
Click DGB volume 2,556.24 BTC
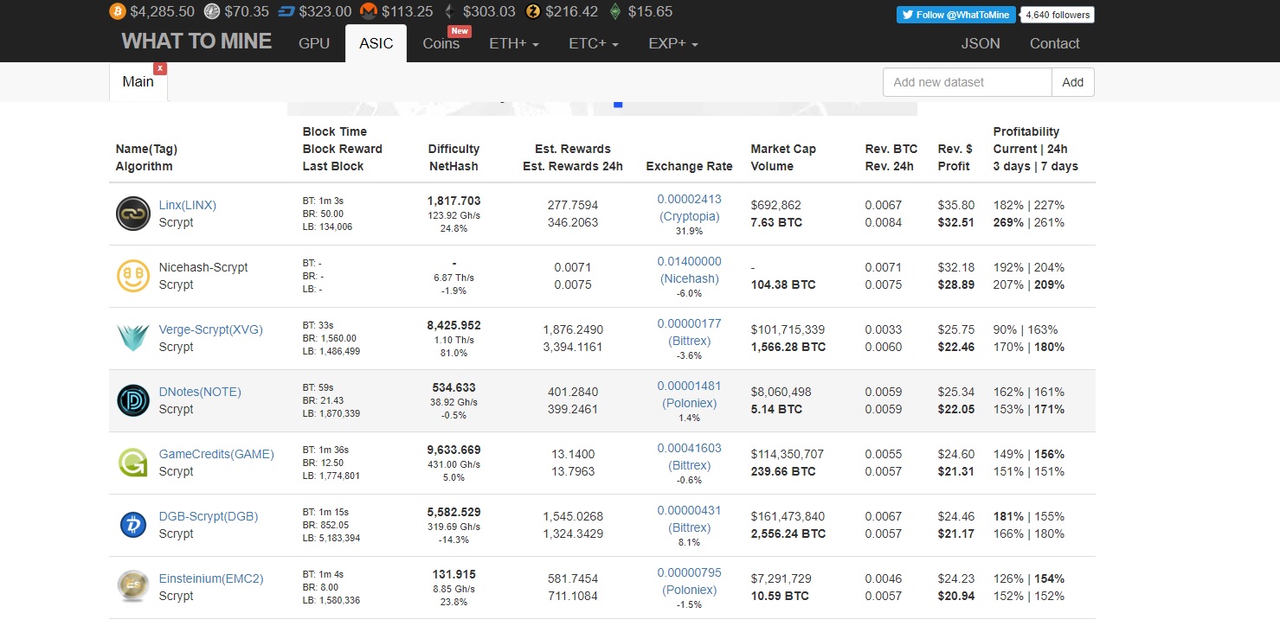pyautogui.click(x=788, y=533)
